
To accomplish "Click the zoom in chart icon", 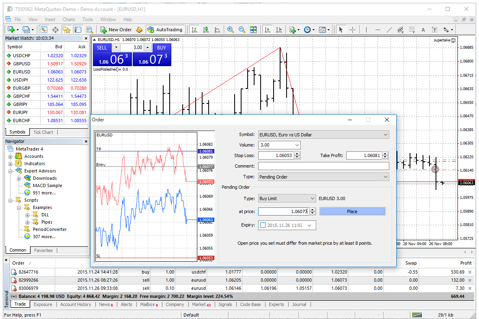I will 230,30.
